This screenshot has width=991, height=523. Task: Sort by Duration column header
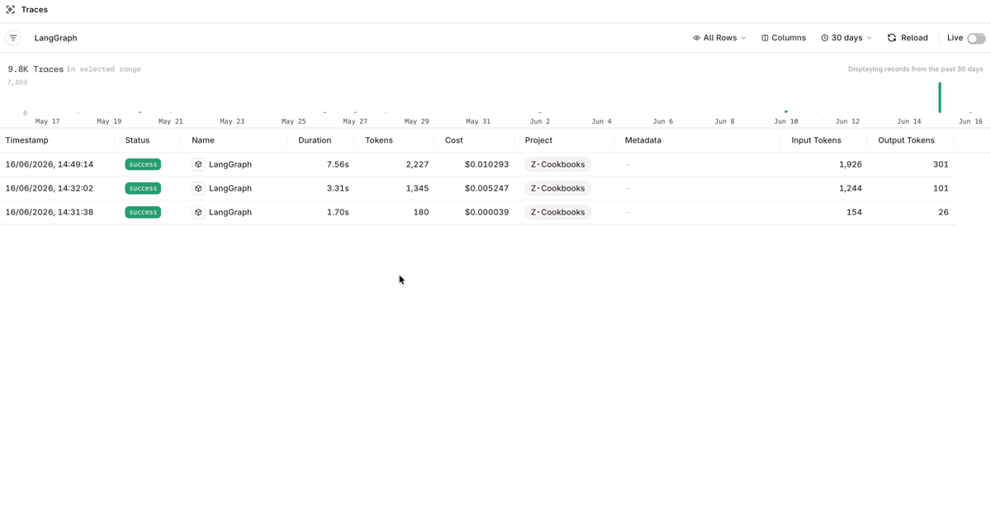tap(315, 140)
